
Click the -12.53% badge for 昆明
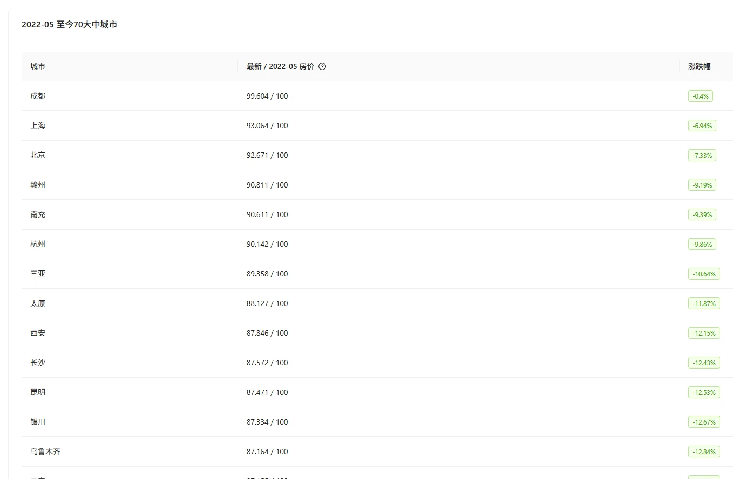(x=704, y=392)
